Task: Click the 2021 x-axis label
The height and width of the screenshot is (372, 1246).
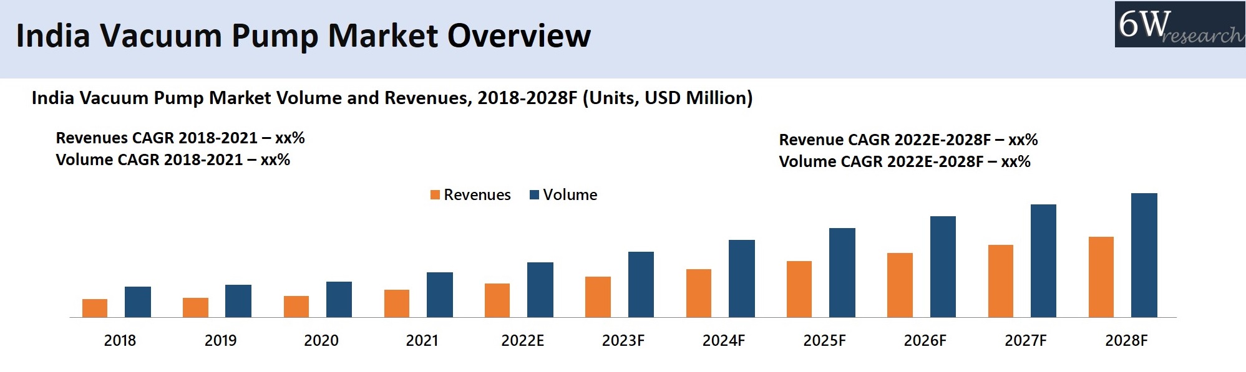Action: [422, 341]
